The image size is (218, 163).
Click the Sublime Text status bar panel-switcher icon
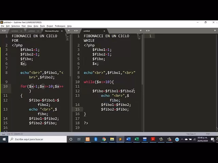coord(3,134)
